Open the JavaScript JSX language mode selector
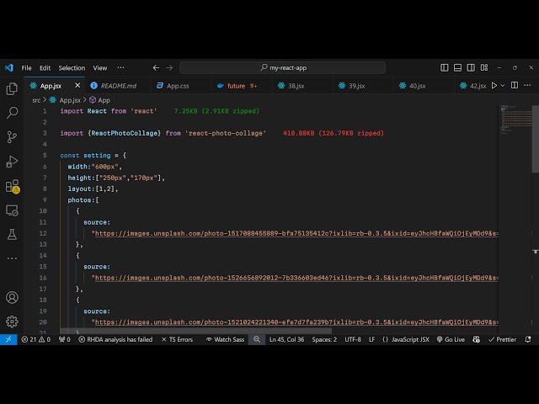The width and height of the screenshot is (539, 404). tap(405, 339)
